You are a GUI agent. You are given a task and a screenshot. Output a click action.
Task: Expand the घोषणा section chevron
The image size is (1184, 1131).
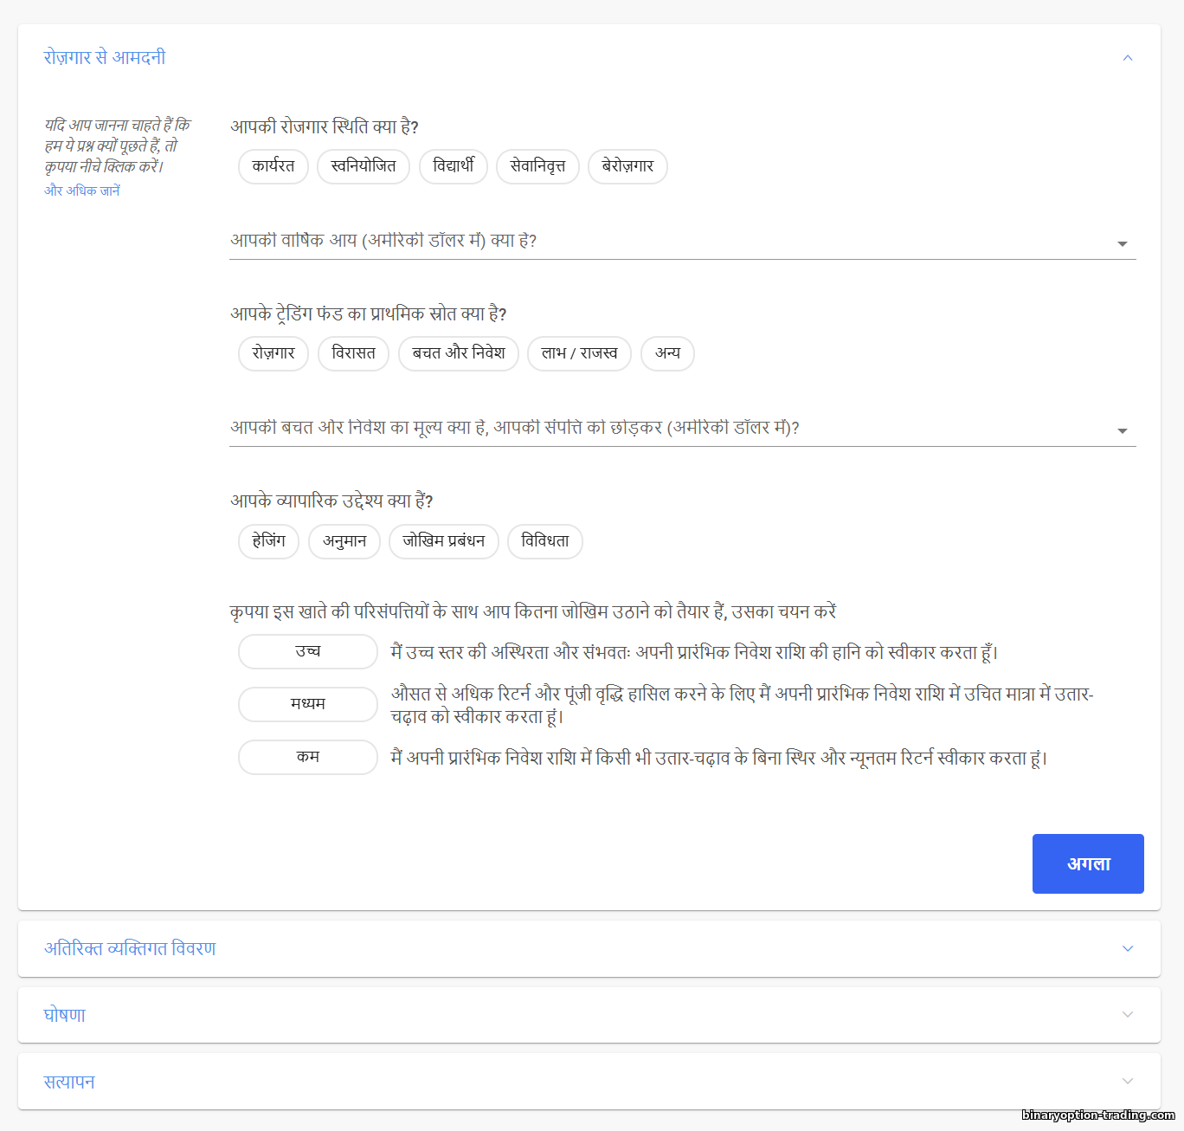pos(1127,1015)
